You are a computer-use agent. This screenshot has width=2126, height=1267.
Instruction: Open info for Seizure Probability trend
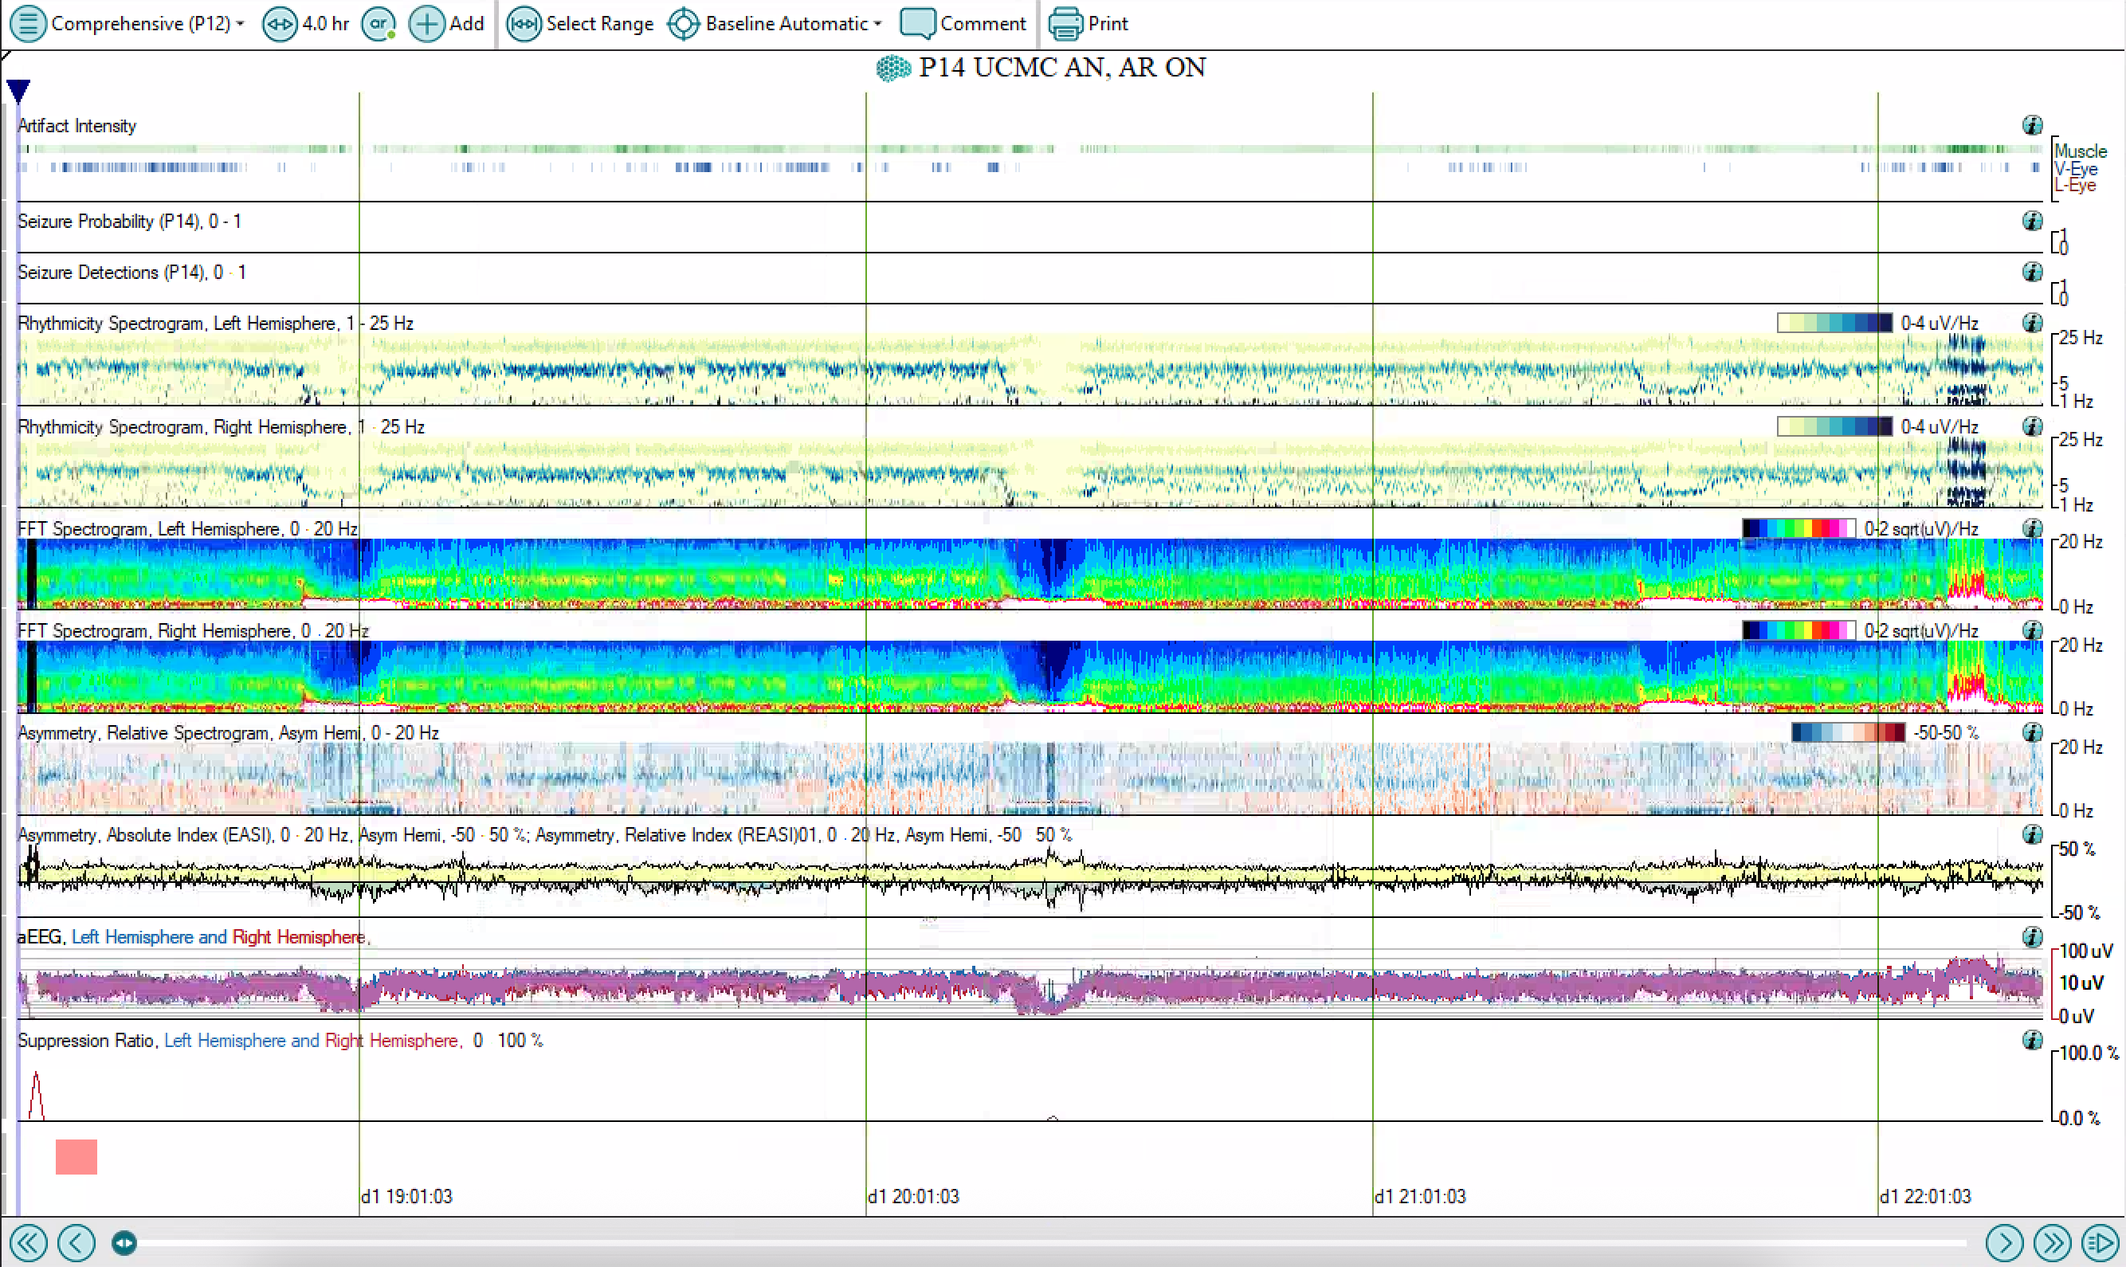(x=2032, y=222)
